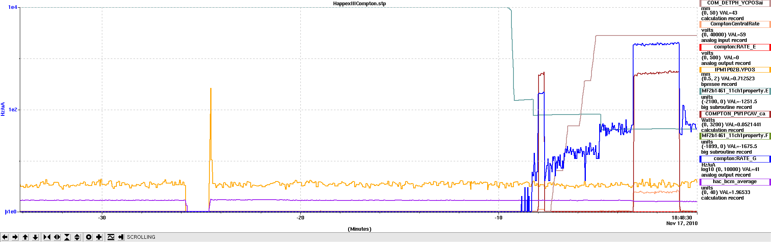Image resolution: width=771 pixels, height=242 pixels.
Task: Zoom in horizontally with inward triangles icon
Action: point(47,237)
